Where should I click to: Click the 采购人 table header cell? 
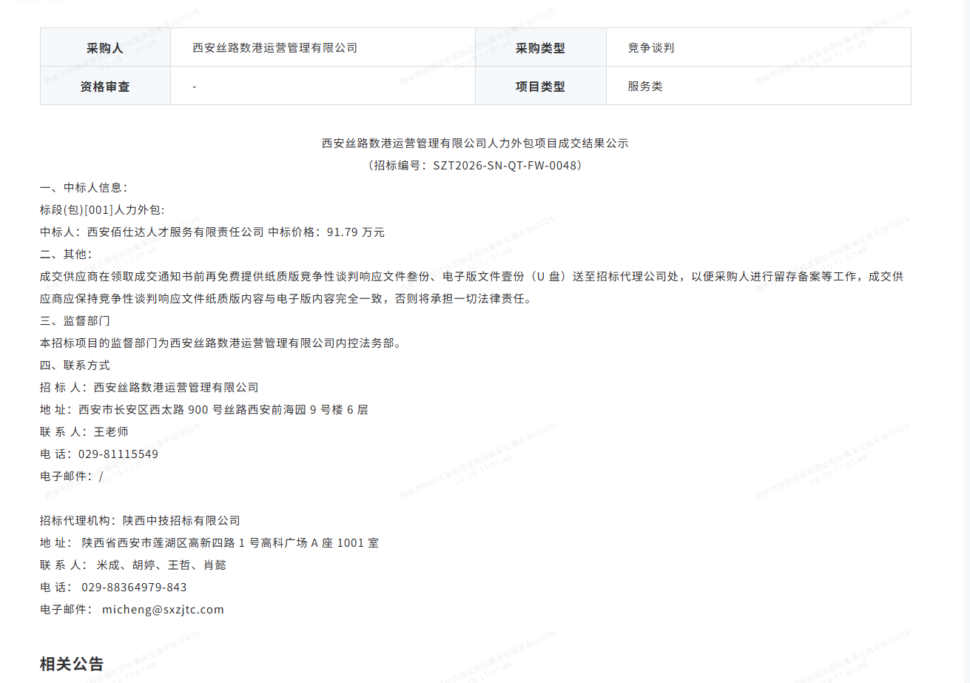[104, 48]
